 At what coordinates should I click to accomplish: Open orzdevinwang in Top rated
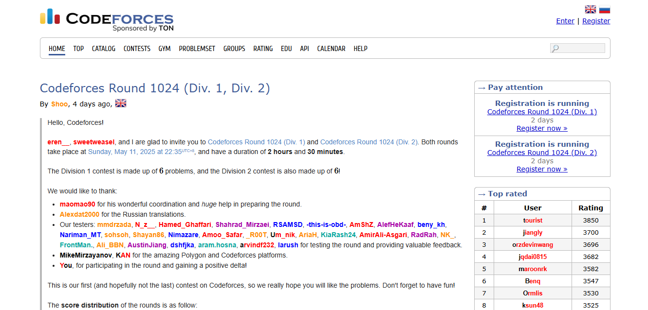[533, 244]
